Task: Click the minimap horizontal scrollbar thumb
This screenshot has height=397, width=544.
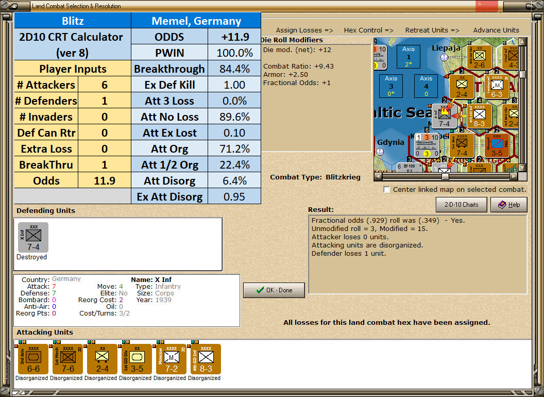Action: click(x=445, y=176)
